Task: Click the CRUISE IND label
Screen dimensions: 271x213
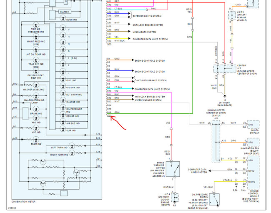Action: 73,116
